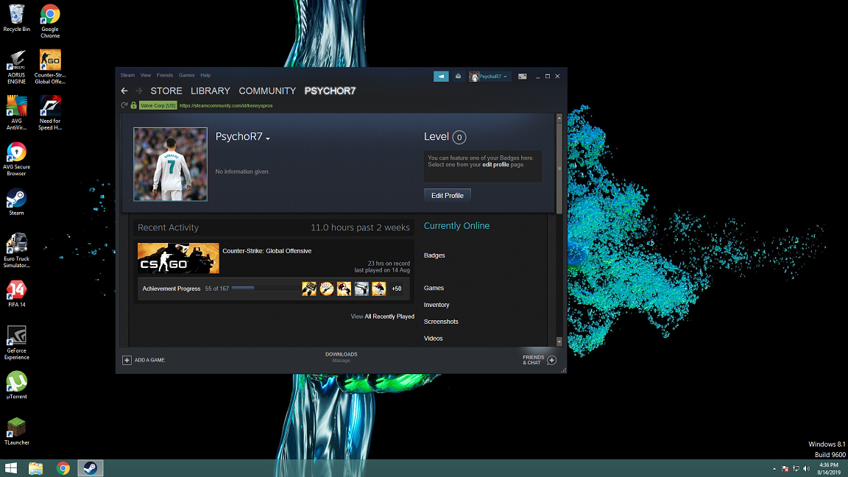The height and width of the screenshot is (477, 848).
Task: Switch to the LIBRARY tab
Action: click(210, 91)
